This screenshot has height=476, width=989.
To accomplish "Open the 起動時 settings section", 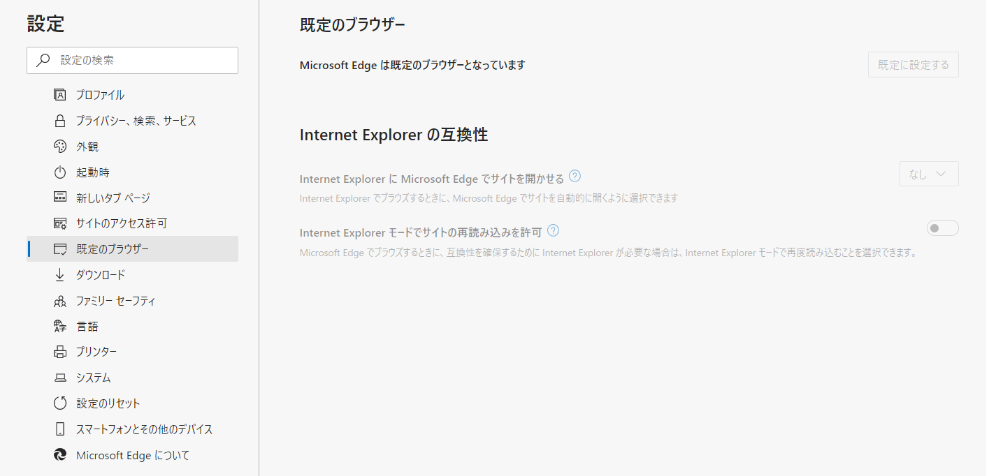I will [132, 172].
